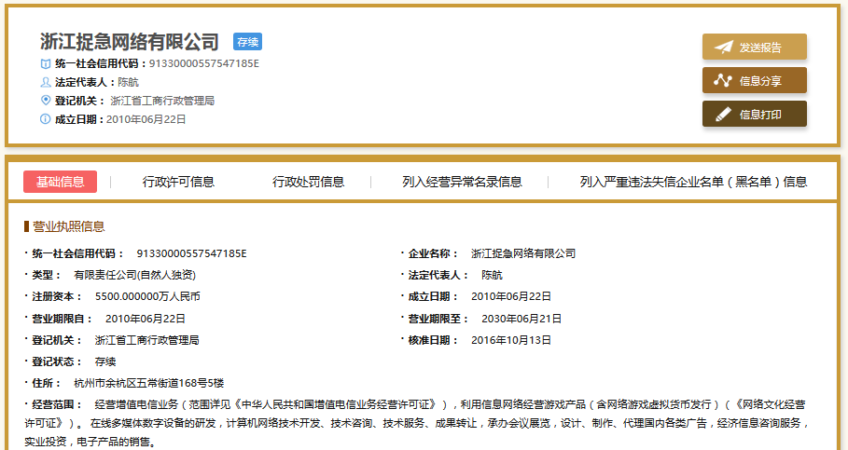Image resolution: width=848 pixels, height=450 pixels.
Task: Click the 住所 address text
Action: pos(148,383)
